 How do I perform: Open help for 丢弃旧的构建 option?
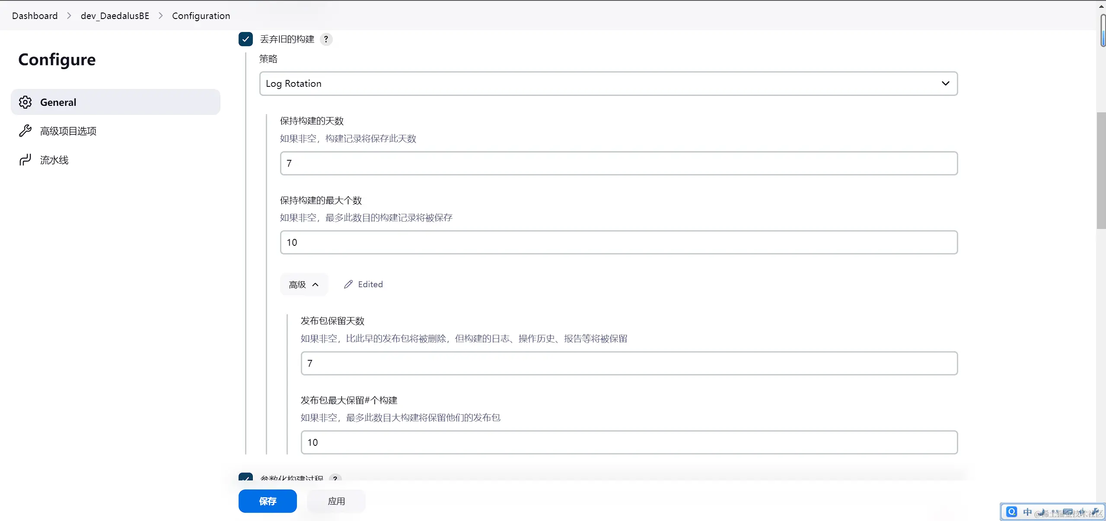326,39
